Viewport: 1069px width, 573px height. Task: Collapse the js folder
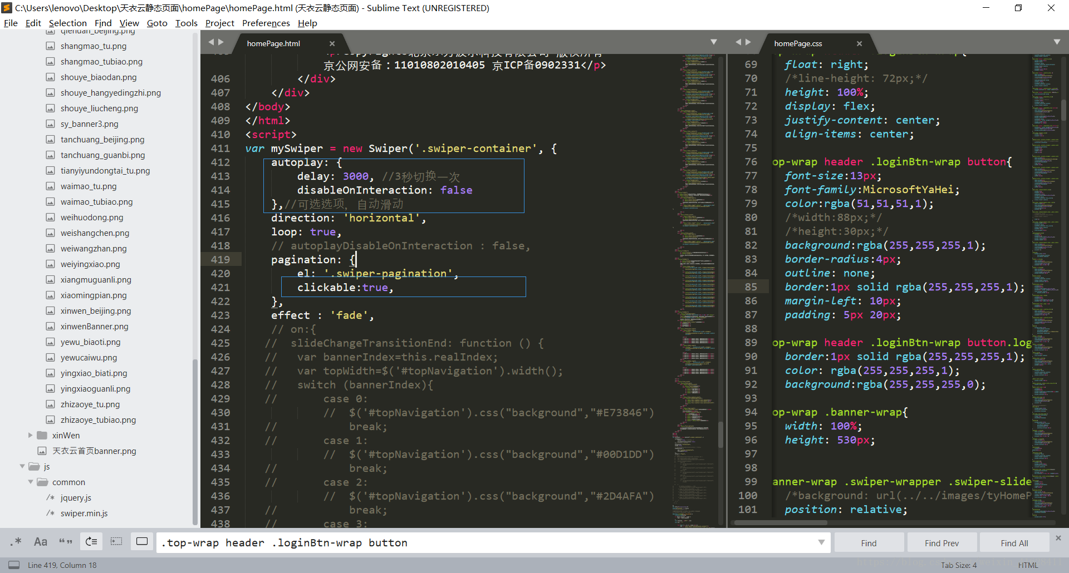click(22, 466)
